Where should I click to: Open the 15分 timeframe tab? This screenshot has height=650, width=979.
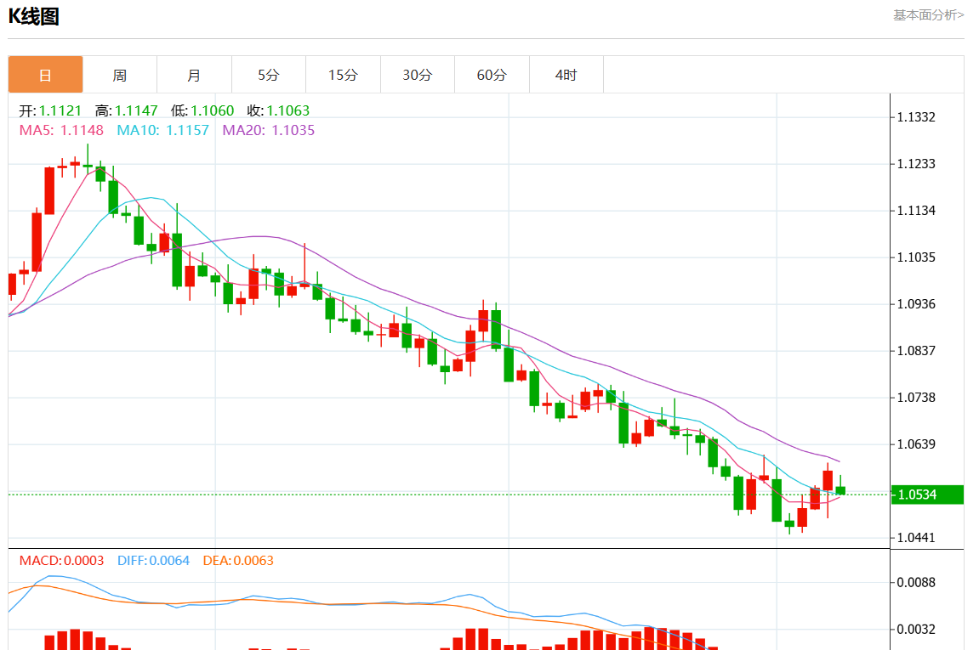pos(343,75)
